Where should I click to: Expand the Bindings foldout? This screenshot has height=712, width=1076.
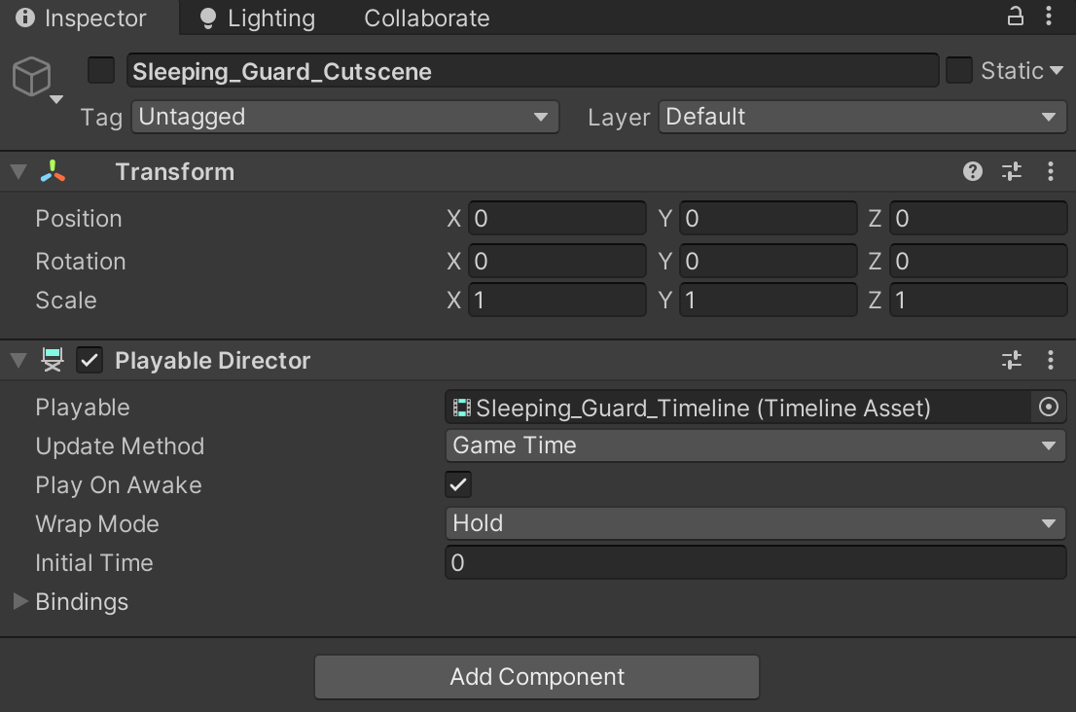pyautogui.click(x=19, y=601)
